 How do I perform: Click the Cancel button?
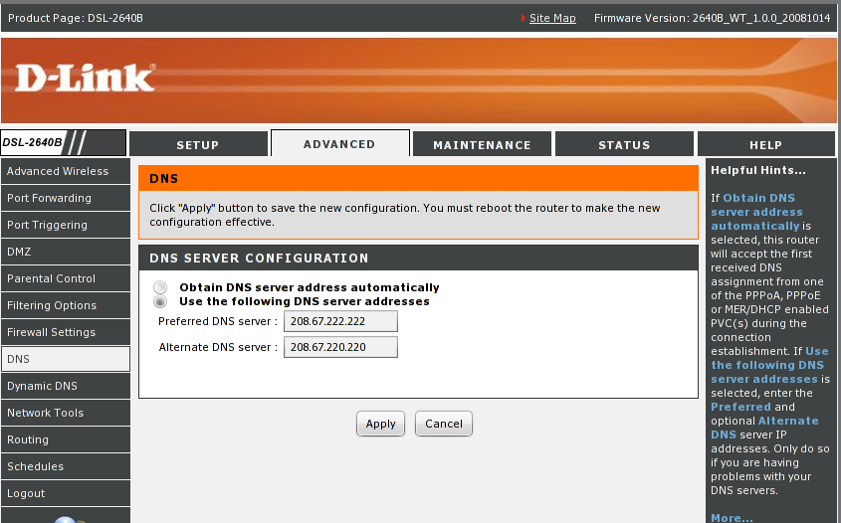tap(444, 424)
